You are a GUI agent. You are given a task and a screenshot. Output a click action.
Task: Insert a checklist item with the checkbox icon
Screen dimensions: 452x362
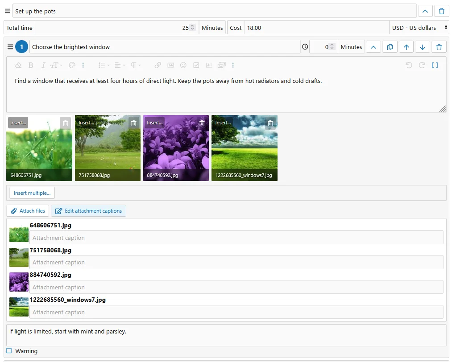[x=196, y=66]
